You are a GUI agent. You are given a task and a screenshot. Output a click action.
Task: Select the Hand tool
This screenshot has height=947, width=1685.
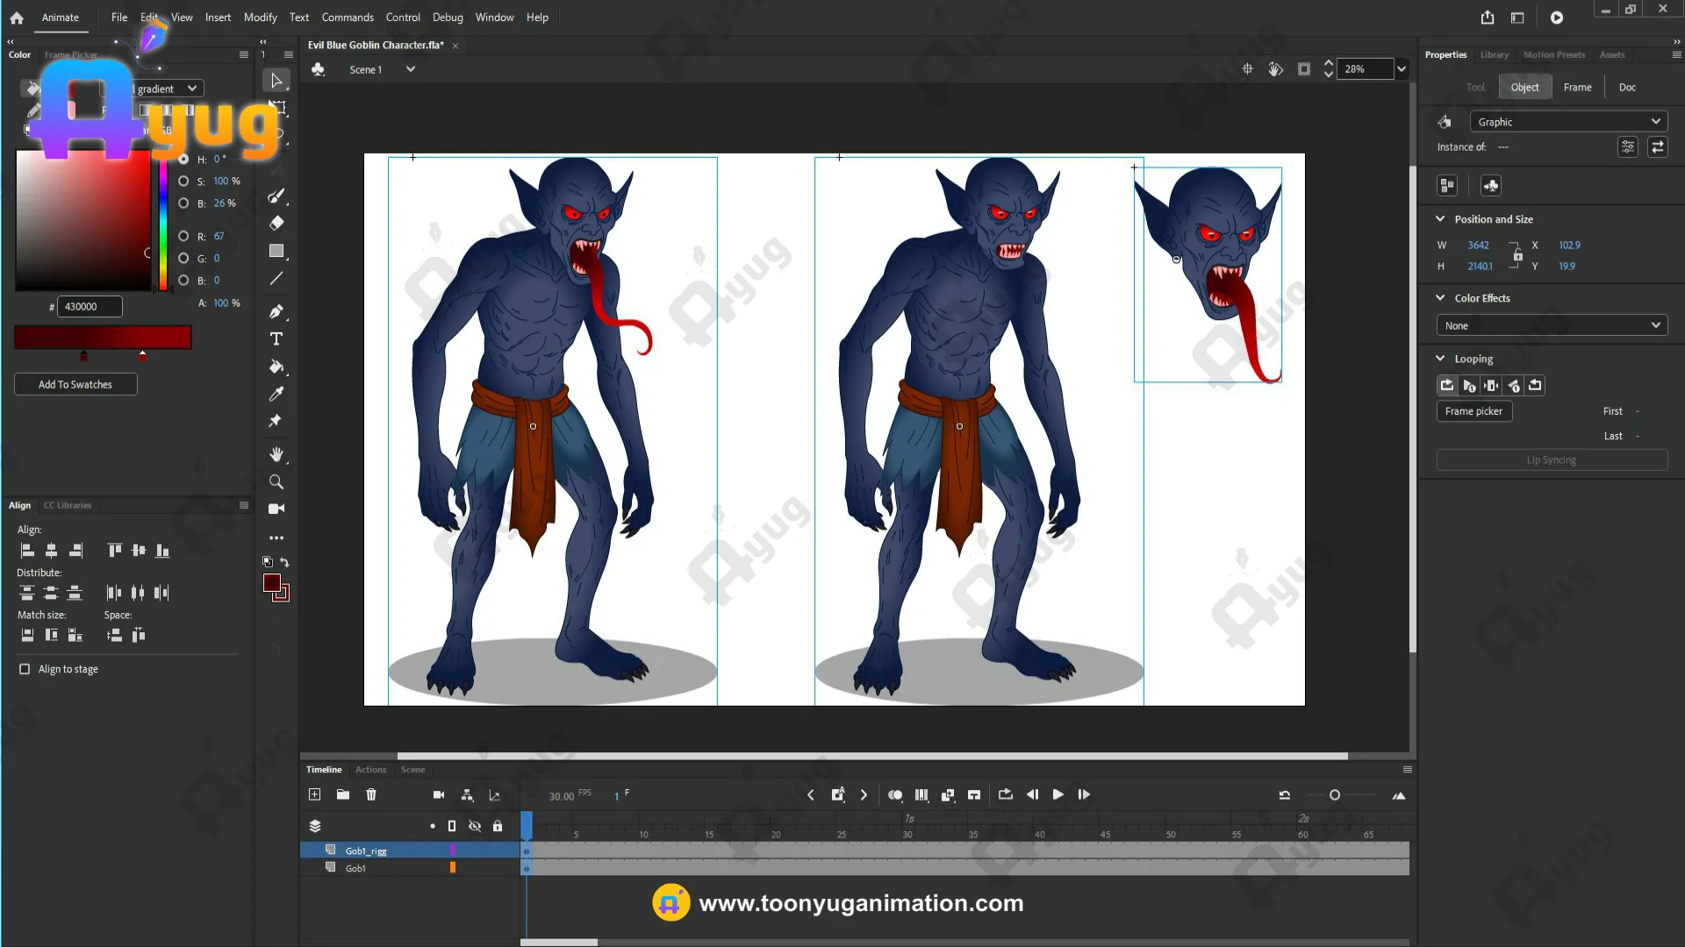click(276, 454)
